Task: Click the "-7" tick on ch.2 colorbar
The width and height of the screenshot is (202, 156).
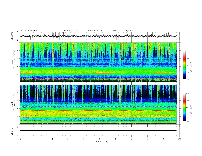Action: click(x=188, y=121)
